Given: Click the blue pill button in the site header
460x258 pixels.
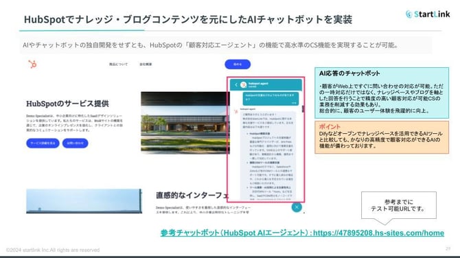Looking at the screenshot, I should (x=238, y=64).
